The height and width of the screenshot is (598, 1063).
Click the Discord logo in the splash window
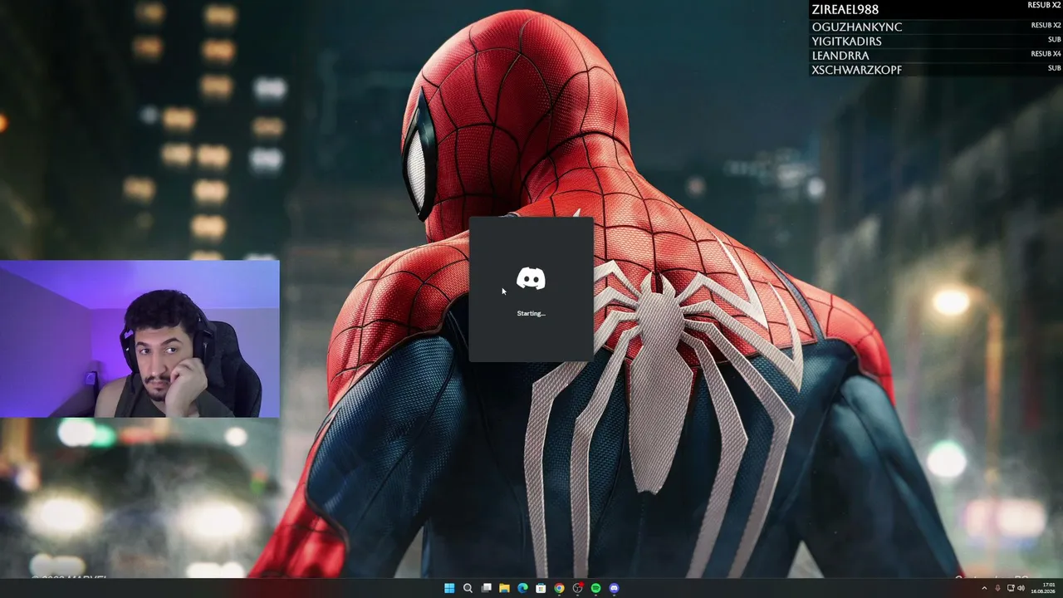[531, 279]
